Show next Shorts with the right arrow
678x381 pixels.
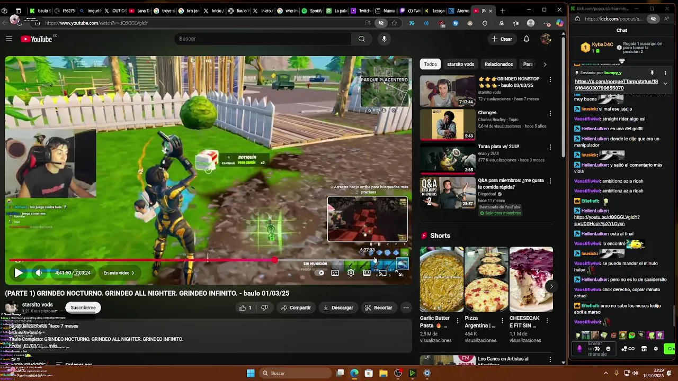click(551, 286)
